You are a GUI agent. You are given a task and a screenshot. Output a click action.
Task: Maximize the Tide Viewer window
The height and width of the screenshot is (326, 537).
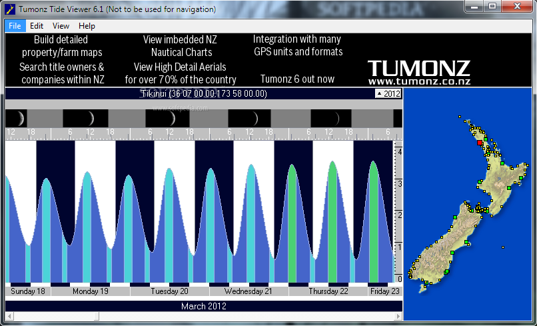(x=492, y=6)
